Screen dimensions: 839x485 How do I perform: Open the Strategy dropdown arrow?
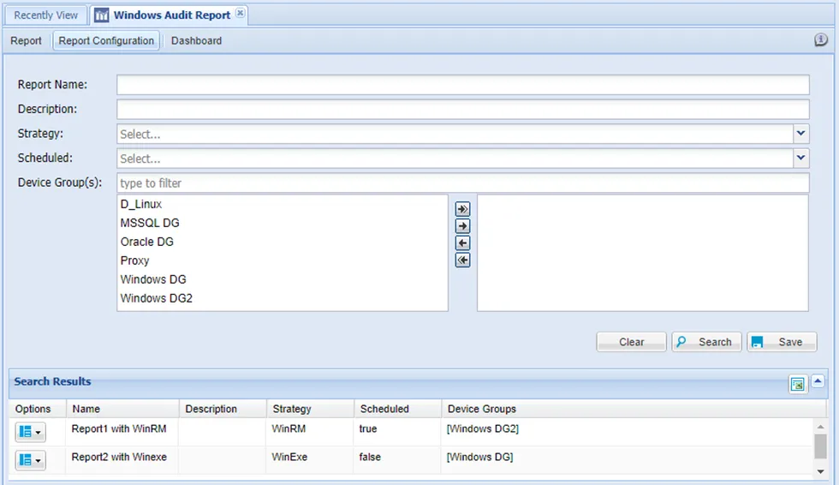point(800,134)
